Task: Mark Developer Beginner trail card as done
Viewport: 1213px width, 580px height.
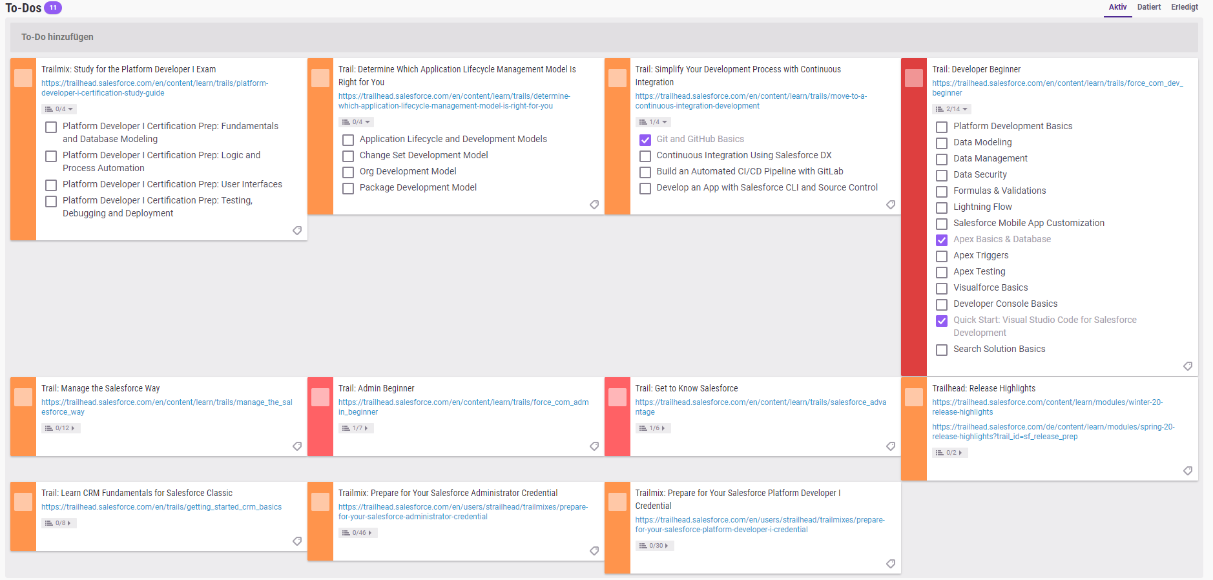Action: click(914, 78)
